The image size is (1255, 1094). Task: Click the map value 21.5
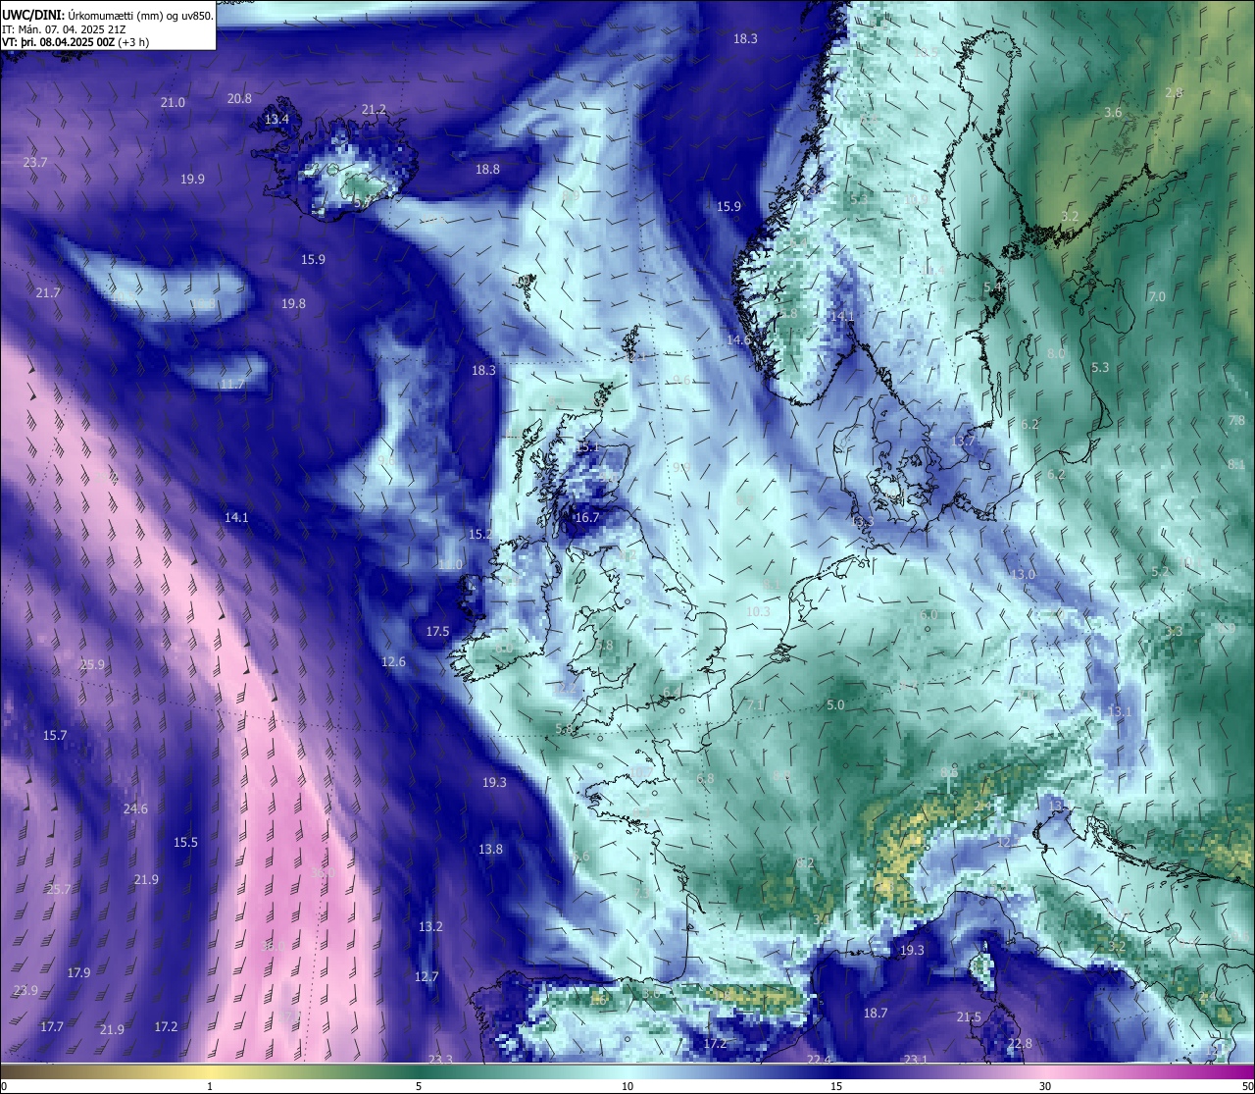969,1017
